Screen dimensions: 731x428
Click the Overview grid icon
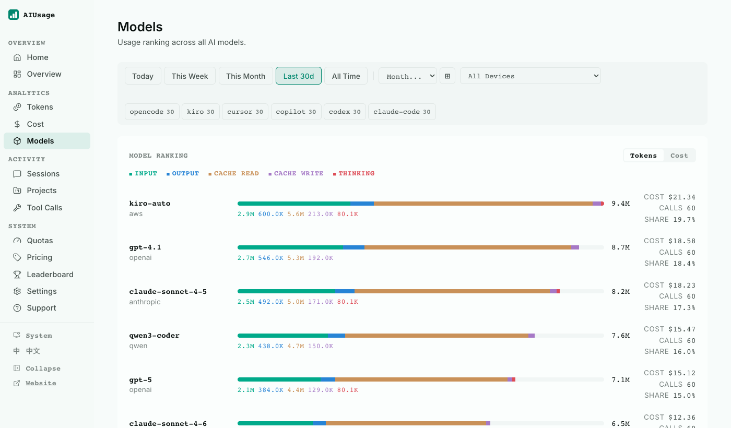(x=17, y=74)
